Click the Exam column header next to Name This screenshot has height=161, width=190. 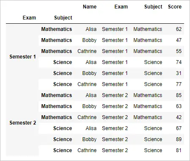click(121, 7)
